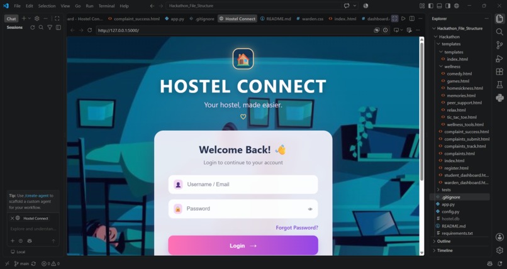Remove the Hostel Connect chat attachment
Screen dimensions: 507x269
click(x=13, y=218)
